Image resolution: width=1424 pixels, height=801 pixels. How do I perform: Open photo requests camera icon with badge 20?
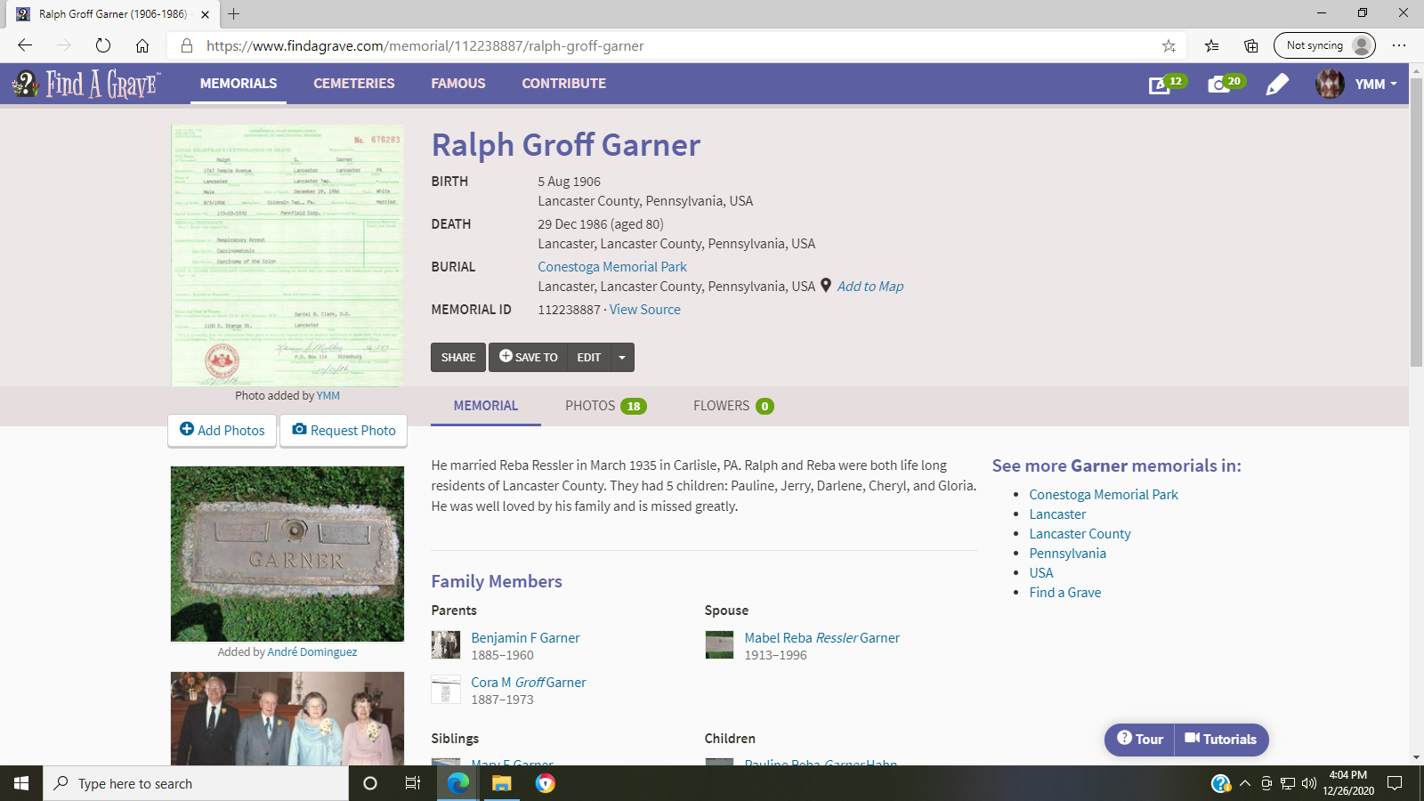pyautogui.click(x=1226, y=84)
